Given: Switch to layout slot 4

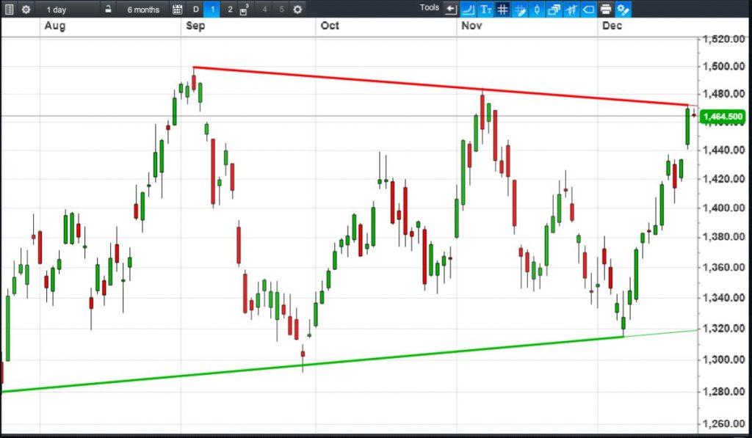Looking at the screenshot, I should coord(264,9).
